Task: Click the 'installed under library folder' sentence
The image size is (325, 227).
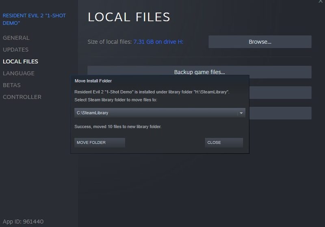Action: click(x=152, y=92)
